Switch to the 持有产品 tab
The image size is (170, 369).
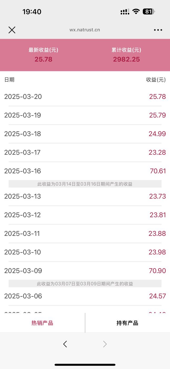[128, 323]
